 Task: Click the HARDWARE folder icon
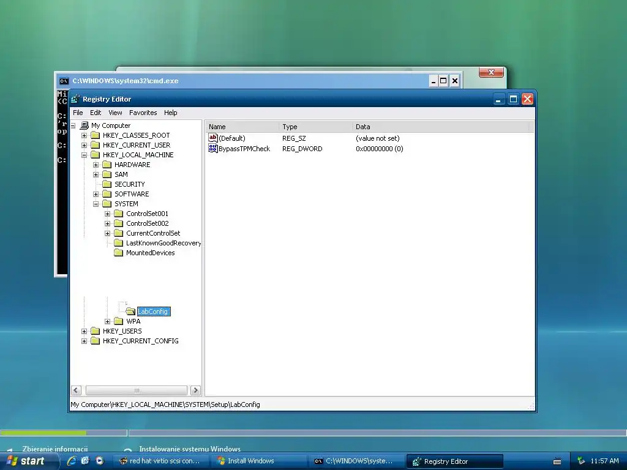pos(107,165)
